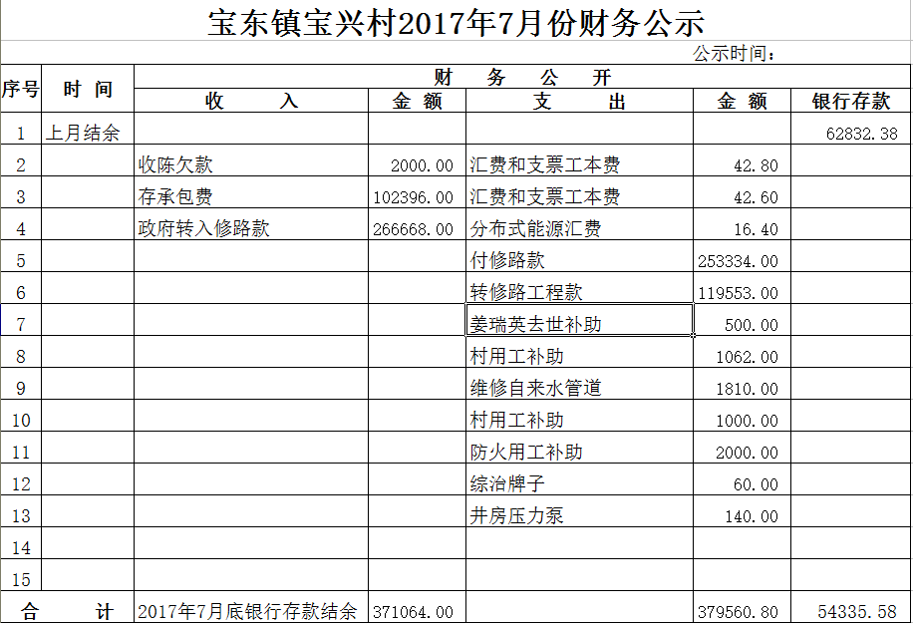Image resolution: width=913 pixels, height=623 pixels.
Task: Click the 2017年7月底银行存款结余 cell
Action: (251, 607)
